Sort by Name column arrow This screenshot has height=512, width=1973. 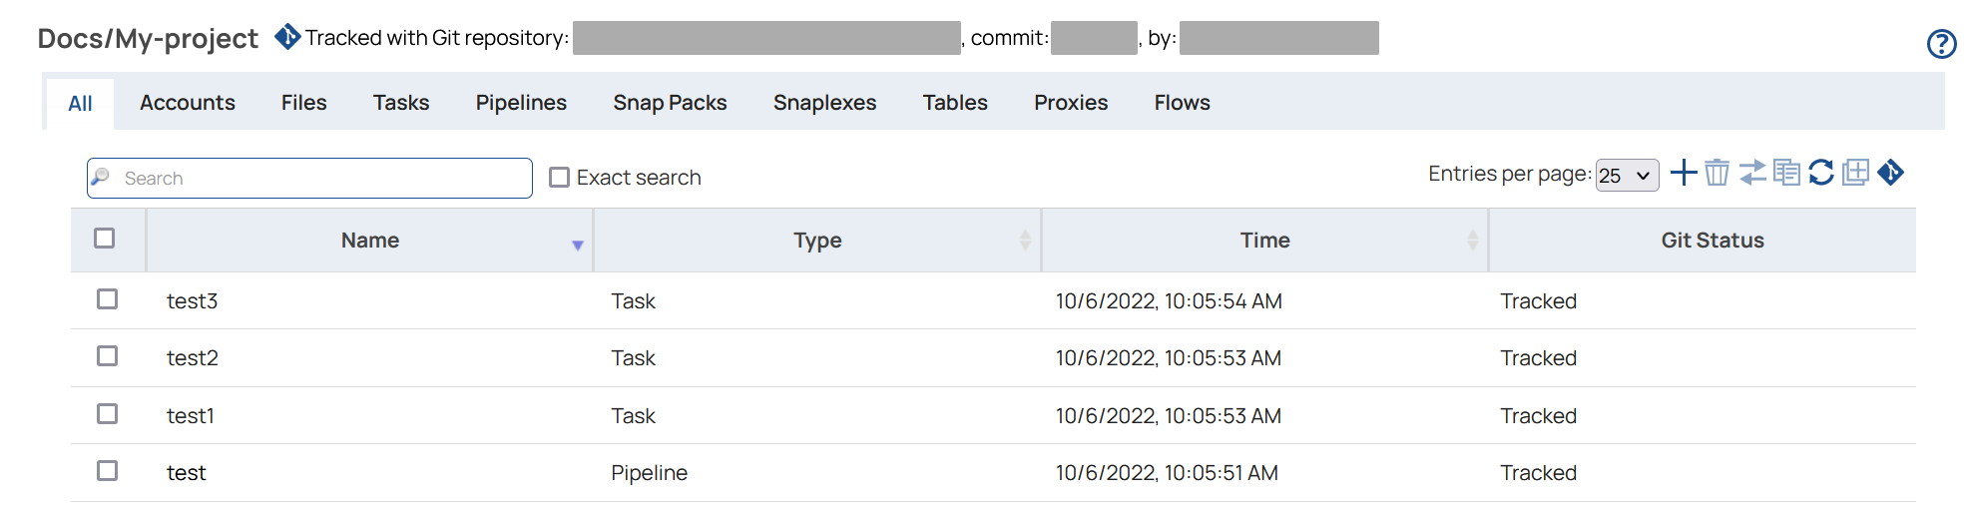[577, 246]
